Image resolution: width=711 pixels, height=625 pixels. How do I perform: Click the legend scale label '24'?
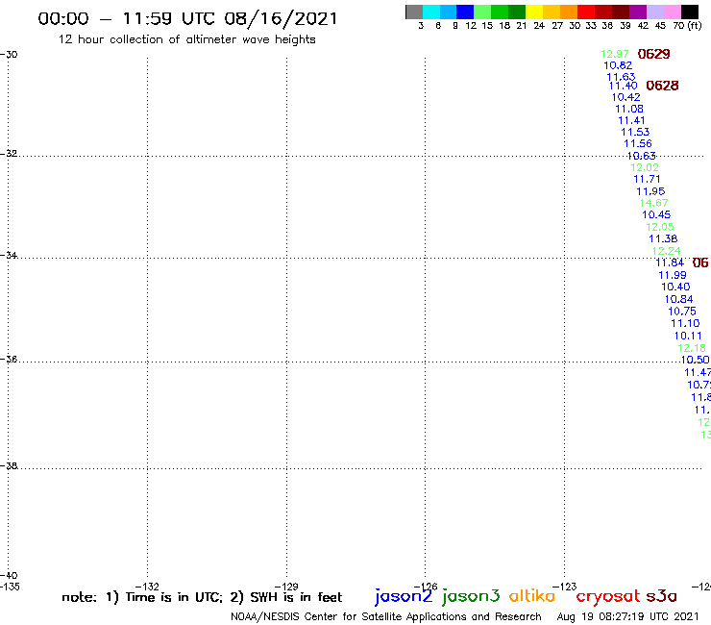(539, 26)
